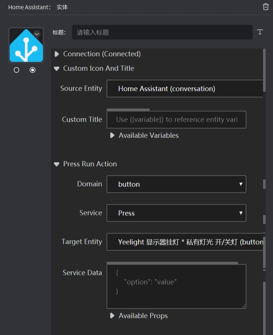This screenshot has height=335, width=273.
Task: Click the main panel vertical scrollbar
Action: (264, 70)
